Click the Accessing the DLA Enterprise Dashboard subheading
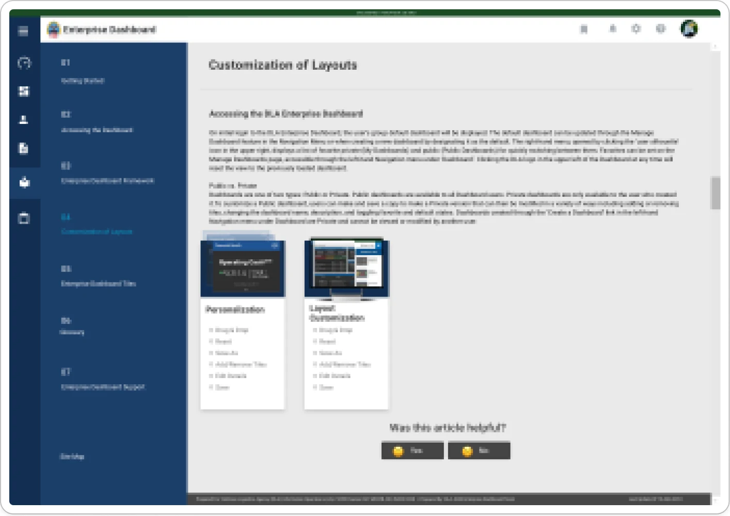This screenshot has height=516, width=730. tap(286, 114)
